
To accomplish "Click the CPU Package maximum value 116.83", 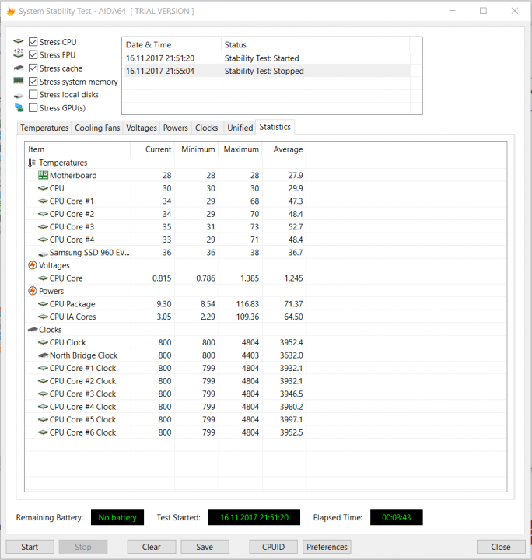I will click(x=247, y=304).
